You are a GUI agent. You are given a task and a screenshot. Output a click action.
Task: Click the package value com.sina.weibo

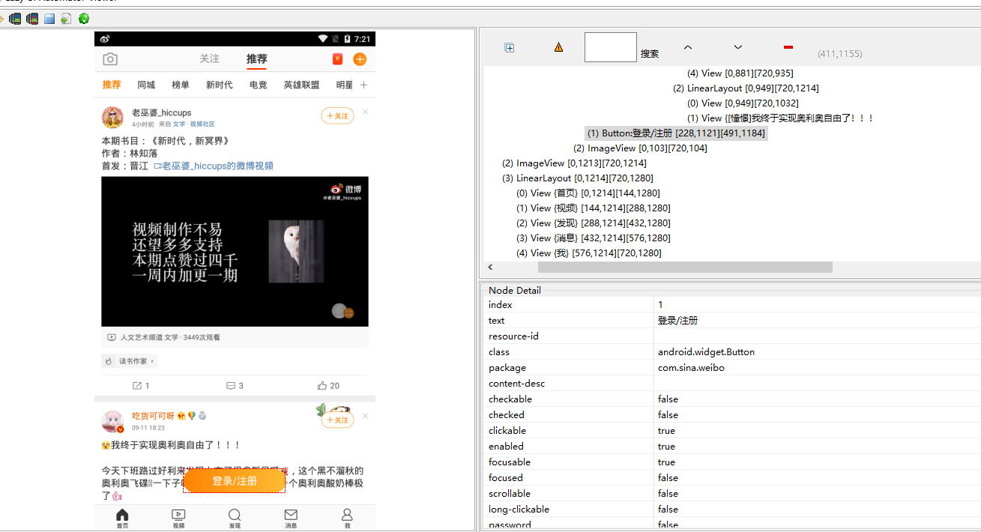point(691,367)
